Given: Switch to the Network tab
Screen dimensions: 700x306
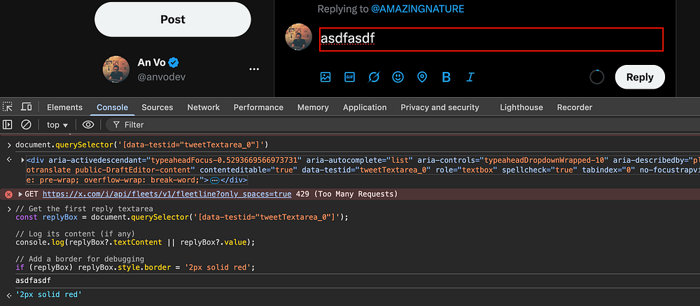Looking at the screenshot, I should pyautogui.click(x=204, y=108).
